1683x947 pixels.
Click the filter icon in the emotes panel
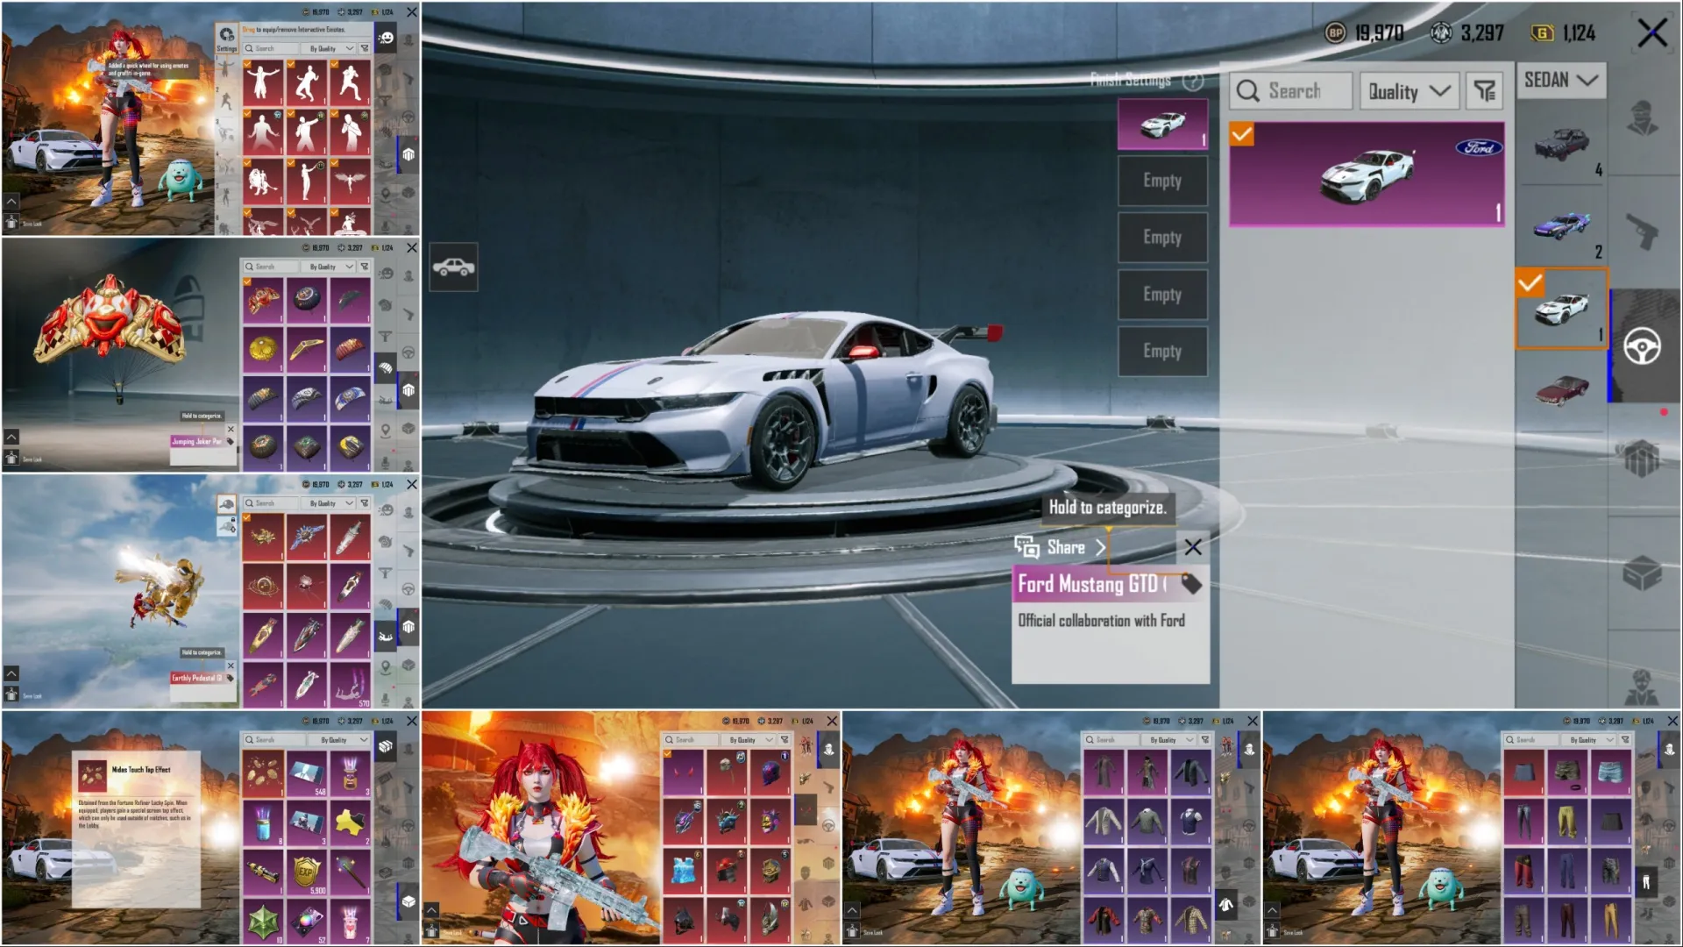365,48
